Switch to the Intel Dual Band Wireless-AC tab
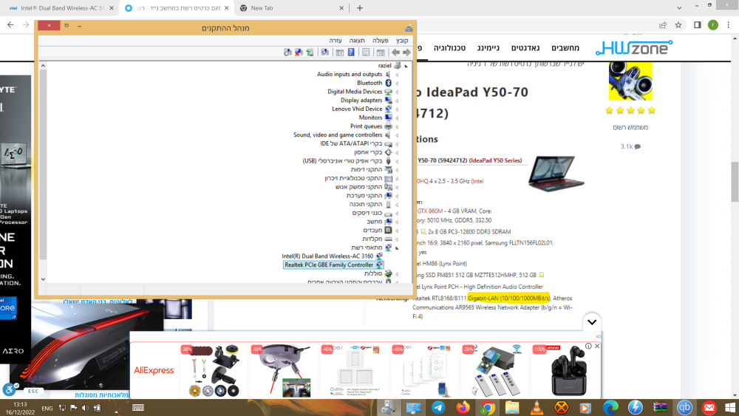 click(61, 8)
